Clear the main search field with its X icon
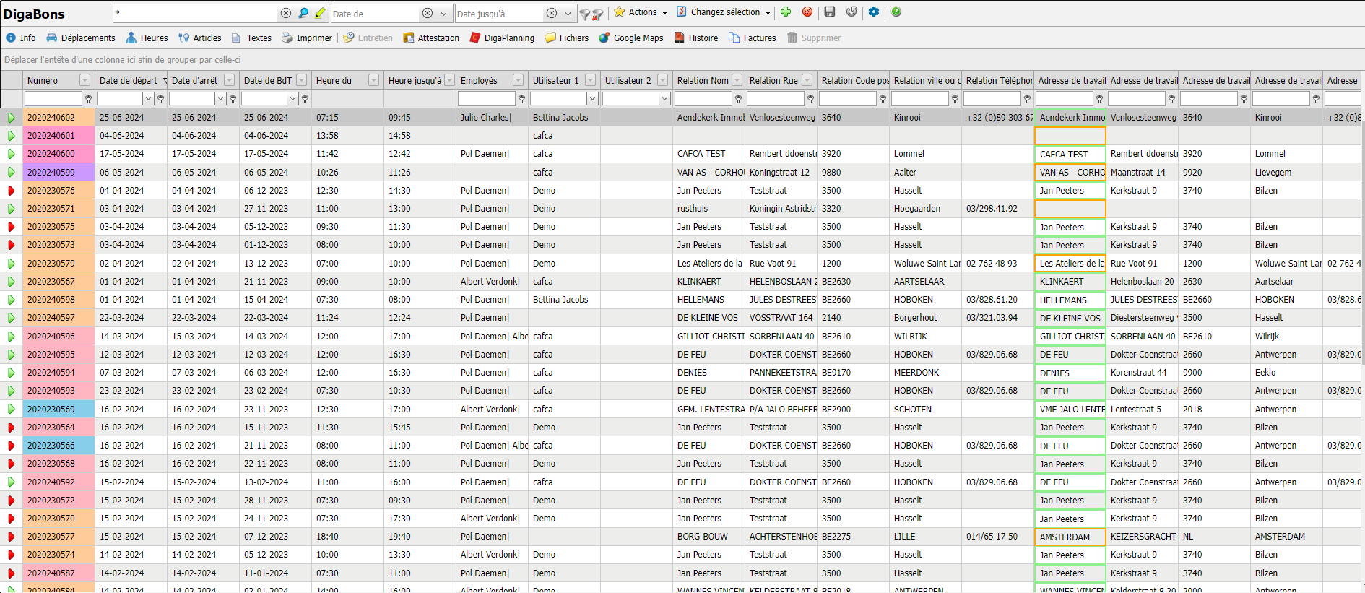 (286, 13)
